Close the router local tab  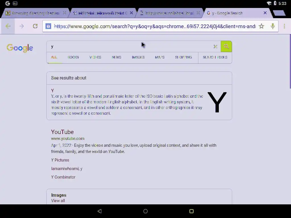[198, 13]
